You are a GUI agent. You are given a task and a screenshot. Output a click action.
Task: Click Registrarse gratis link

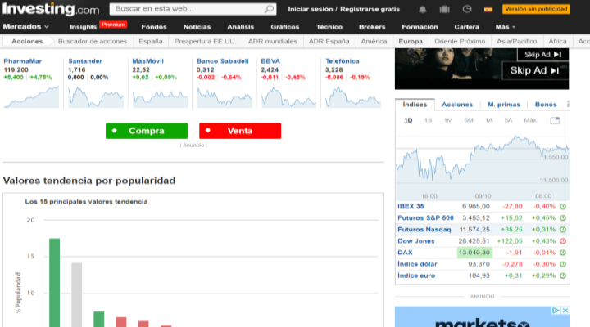[x=370, y=9]
